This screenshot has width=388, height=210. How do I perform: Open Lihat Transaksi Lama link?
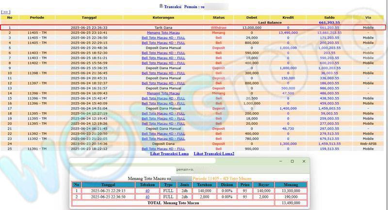tap(169, 154)
